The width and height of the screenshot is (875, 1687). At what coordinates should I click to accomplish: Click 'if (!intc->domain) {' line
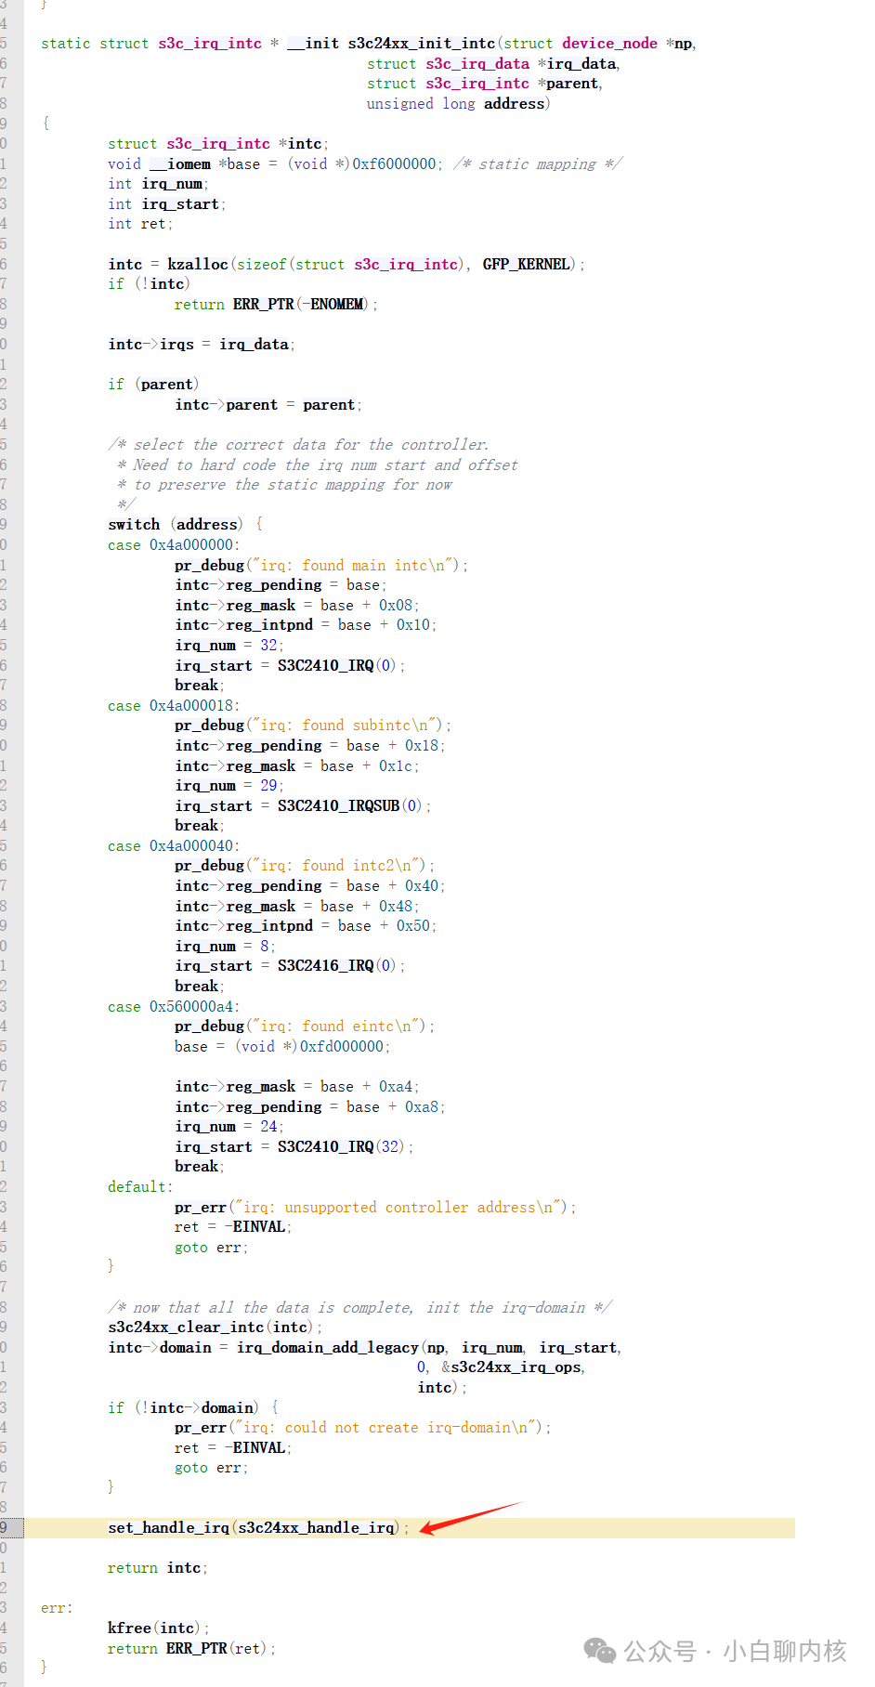(x=193, y=1408)
